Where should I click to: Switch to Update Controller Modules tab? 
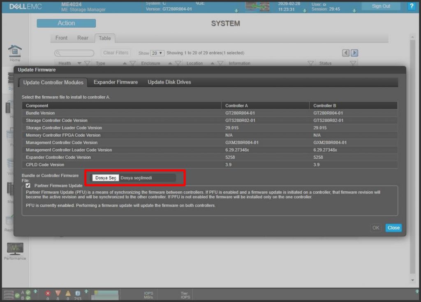(53, 82)
